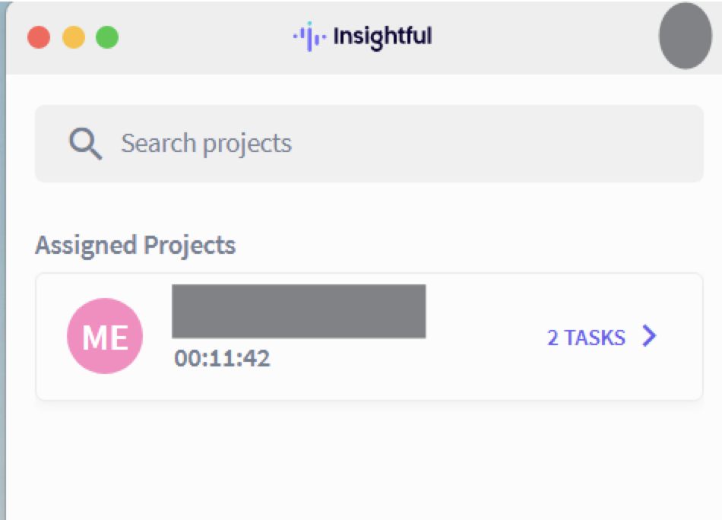Click the 00:11:42 tracked time label
The height and width of the screenshot is (520, 722).
[x=222, y=358]
